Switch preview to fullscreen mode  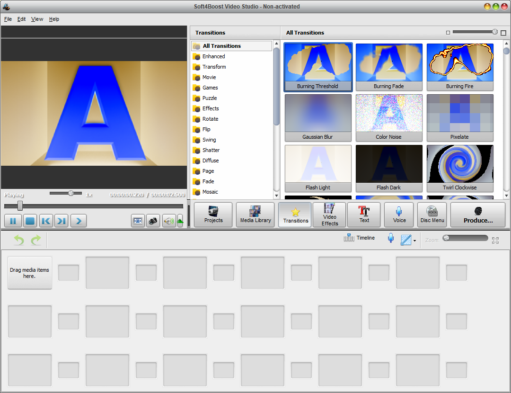pyautogui.click(x=138, y=221)
